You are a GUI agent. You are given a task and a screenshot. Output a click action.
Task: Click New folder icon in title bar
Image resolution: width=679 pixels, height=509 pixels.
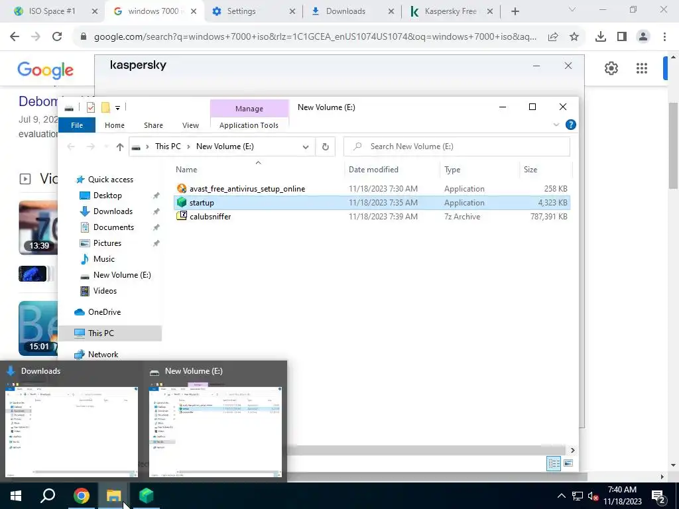pyautogui.click(x=105, y=107)
